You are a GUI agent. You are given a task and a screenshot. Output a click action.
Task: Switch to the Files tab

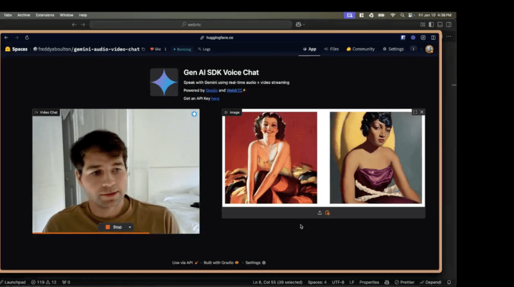point(332,49)
